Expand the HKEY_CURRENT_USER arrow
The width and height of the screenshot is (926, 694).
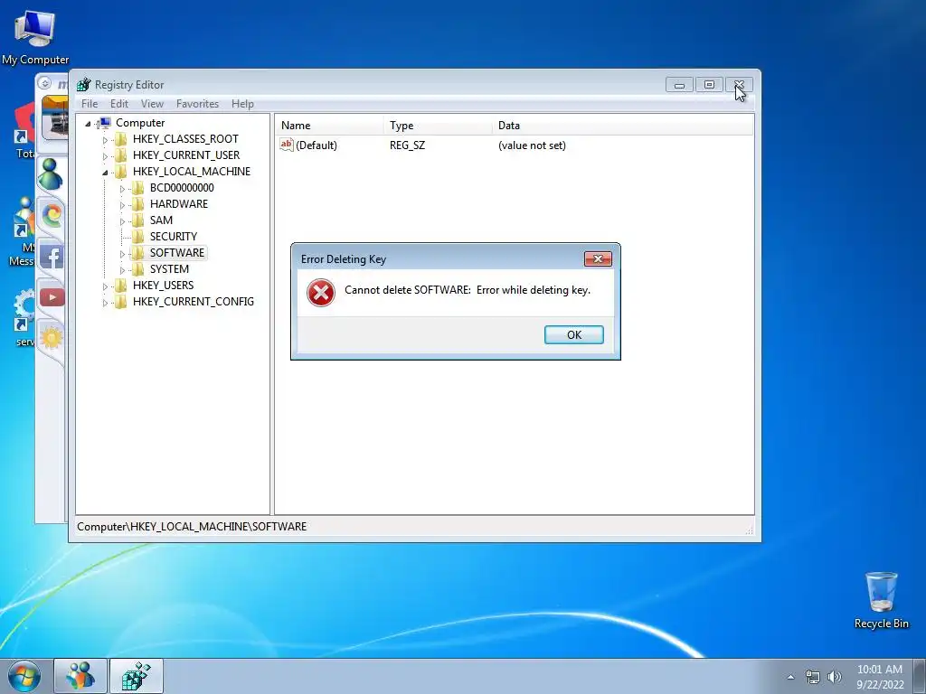coord(105,155)
